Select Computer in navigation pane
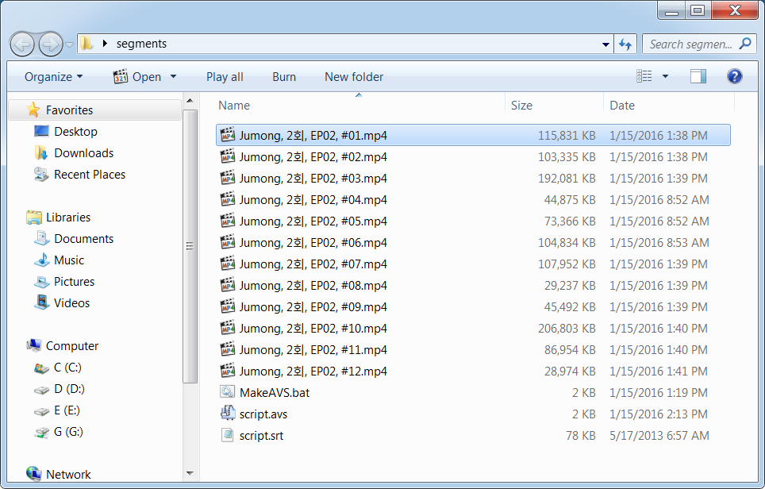This screenshot has height=489, width=765. point(71,346)
